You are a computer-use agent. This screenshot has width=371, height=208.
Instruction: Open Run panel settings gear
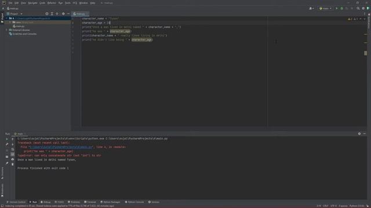pyautogui.click(x=359, y=133)
